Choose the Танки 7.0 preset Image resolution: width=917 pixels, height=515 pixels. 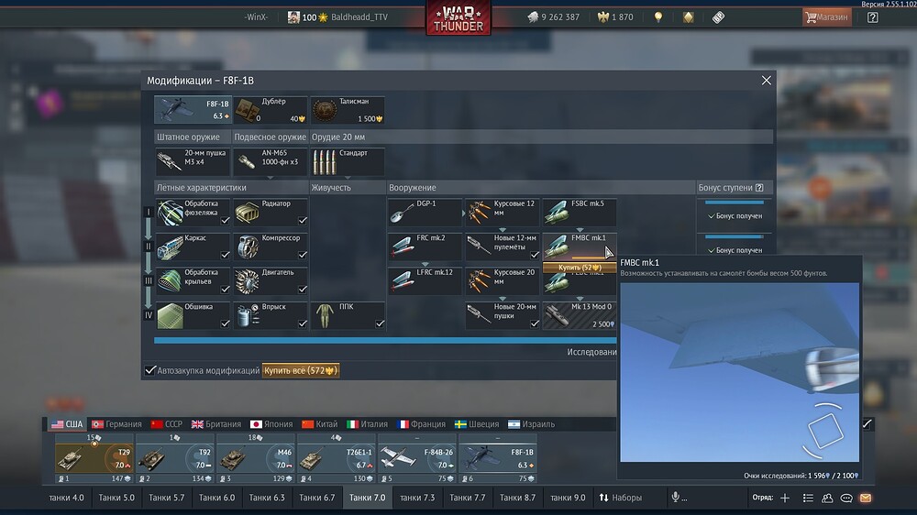click(x=368, y=498)
